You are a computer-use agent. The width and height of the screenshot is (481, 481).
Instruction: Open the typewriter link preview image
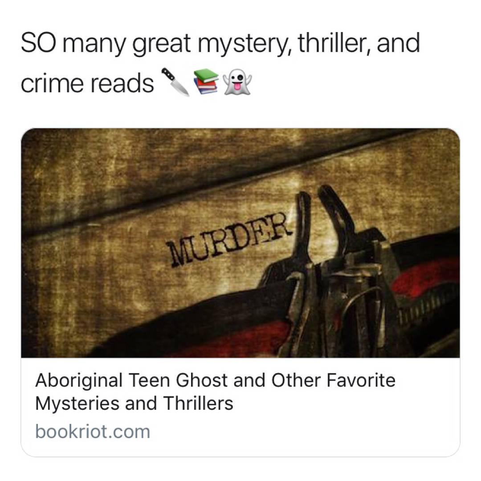(240, 243)
